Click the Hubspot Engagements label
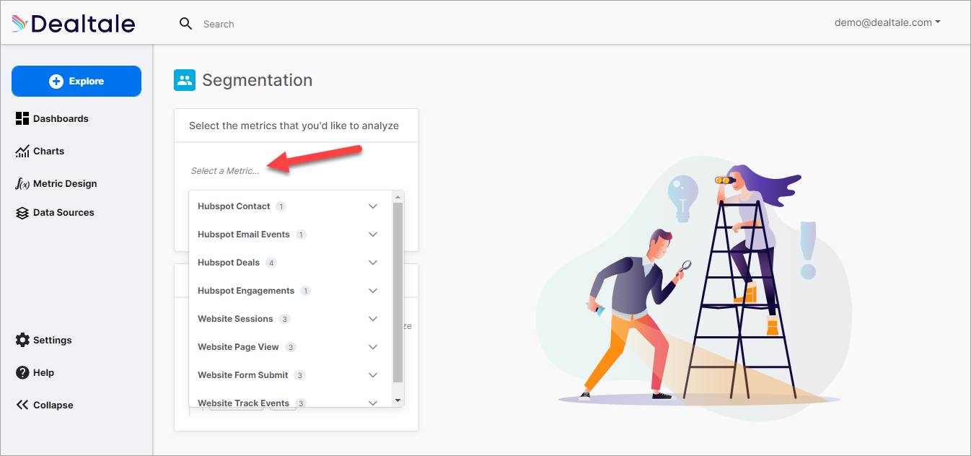Image resolution: width=971 pixels, height=456 pixels. pyautogui.click(x=246, y=291)
